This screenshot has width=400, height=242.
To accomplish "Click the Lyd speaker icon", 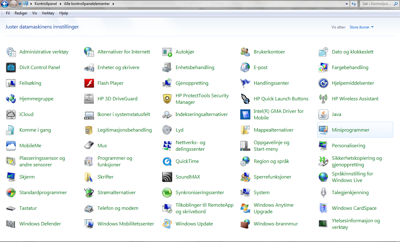I will (x=167, y=130).
